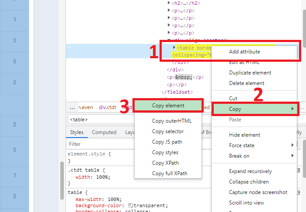Viewport: 306px width, 212px height.
Task: Click the .ctdt table rule selector
Action: (x=84, y=170)
